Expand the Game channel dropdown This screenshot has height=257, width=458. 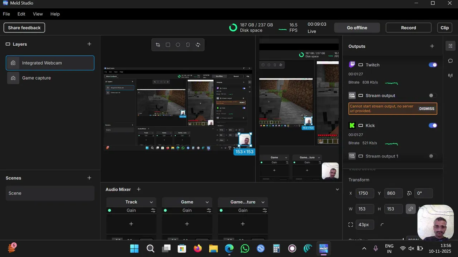207,202
